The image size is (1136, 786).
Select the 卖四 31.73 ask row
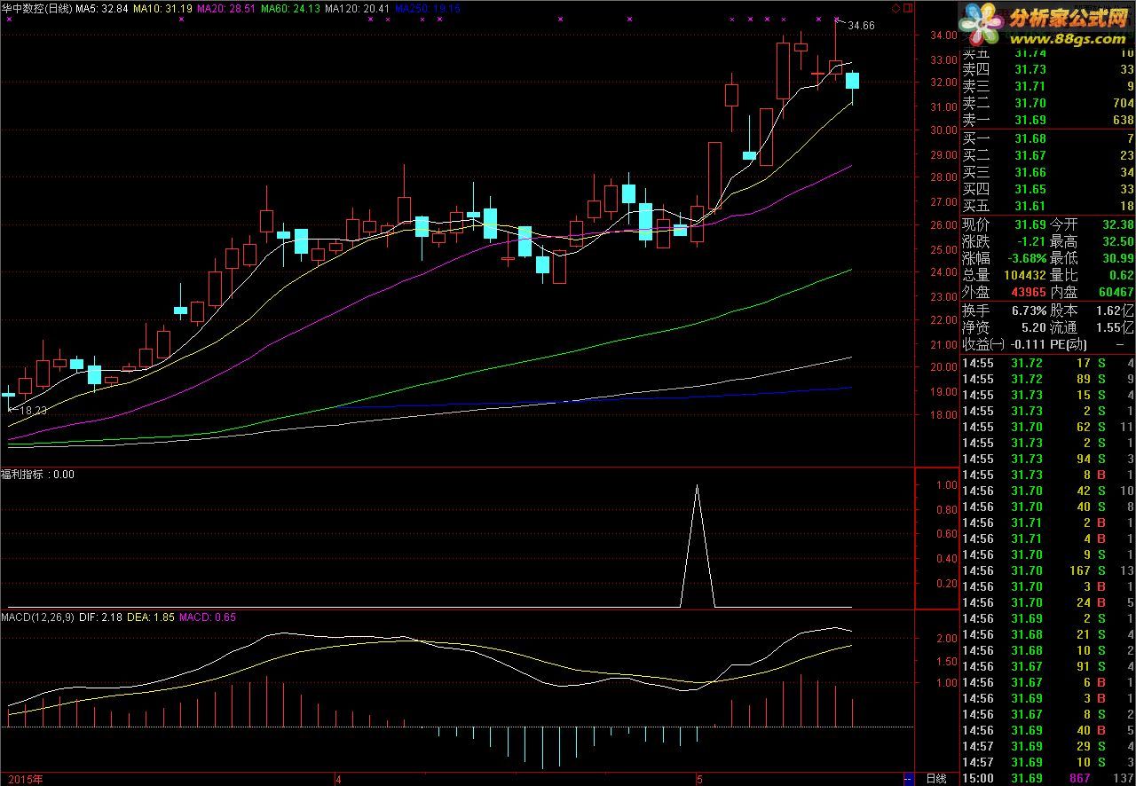1048,69
